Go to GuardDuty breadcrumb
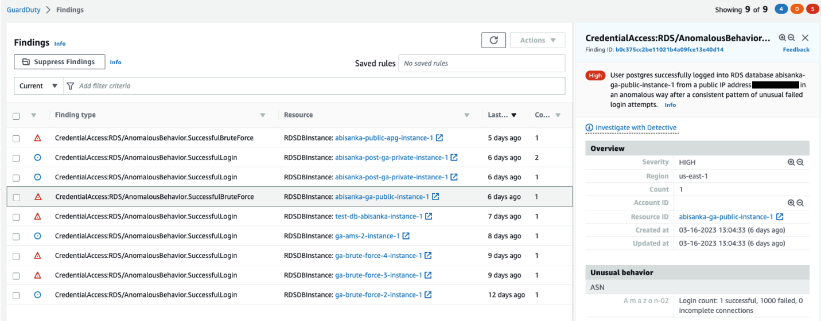Image resolution: width=821 pixels, height=321 pixels. [24, 10]
